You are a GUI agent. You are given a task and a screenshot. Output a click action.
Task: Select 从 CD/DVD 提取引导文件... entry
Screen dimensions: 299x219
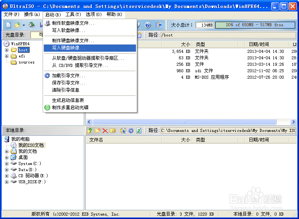click(90, 65)
